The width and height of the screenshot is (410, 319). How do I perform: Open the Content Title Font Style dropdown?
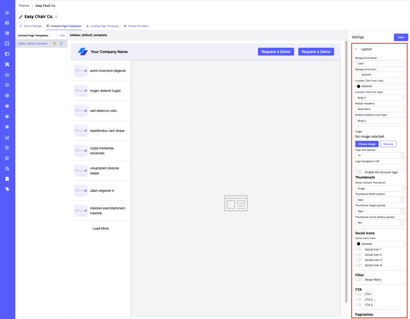(380, 98)
